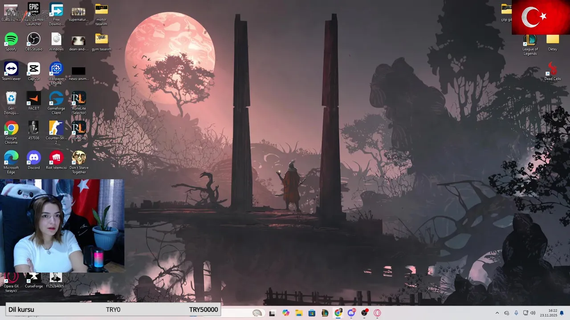Open the Wallpaper Engine shortcut
570x320 pixels.
pos(56,73)
